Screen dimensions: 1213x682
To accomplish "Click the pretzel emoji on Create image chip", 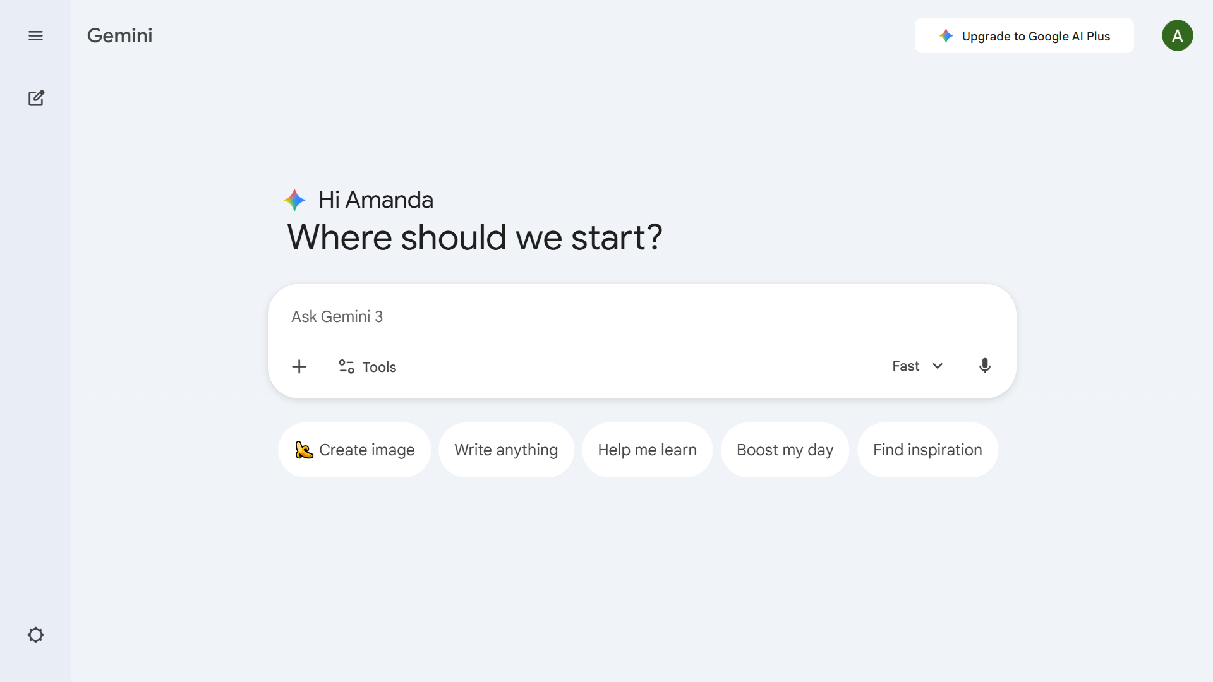I will coord(303,450).
